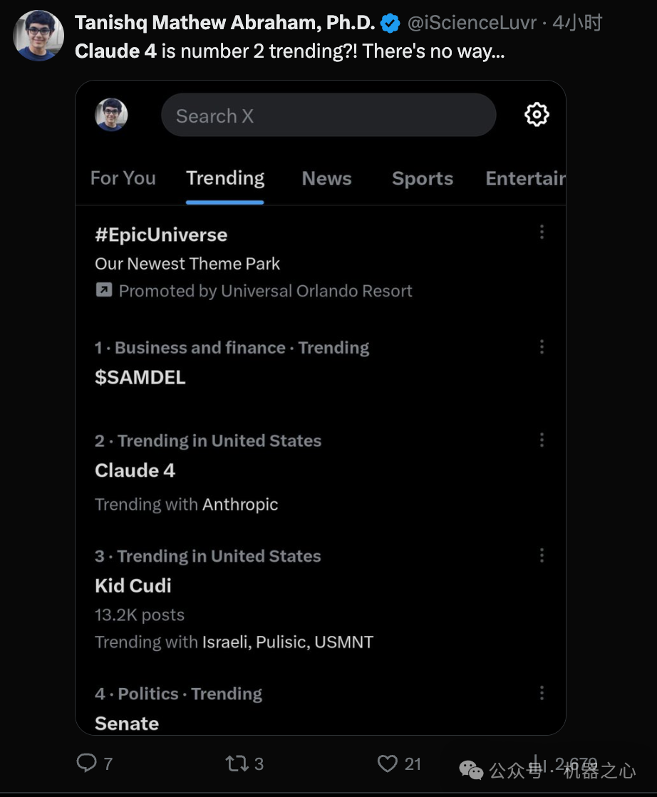Click the small avatar beside search bar
657x797 pixels.
coord(111,114)
